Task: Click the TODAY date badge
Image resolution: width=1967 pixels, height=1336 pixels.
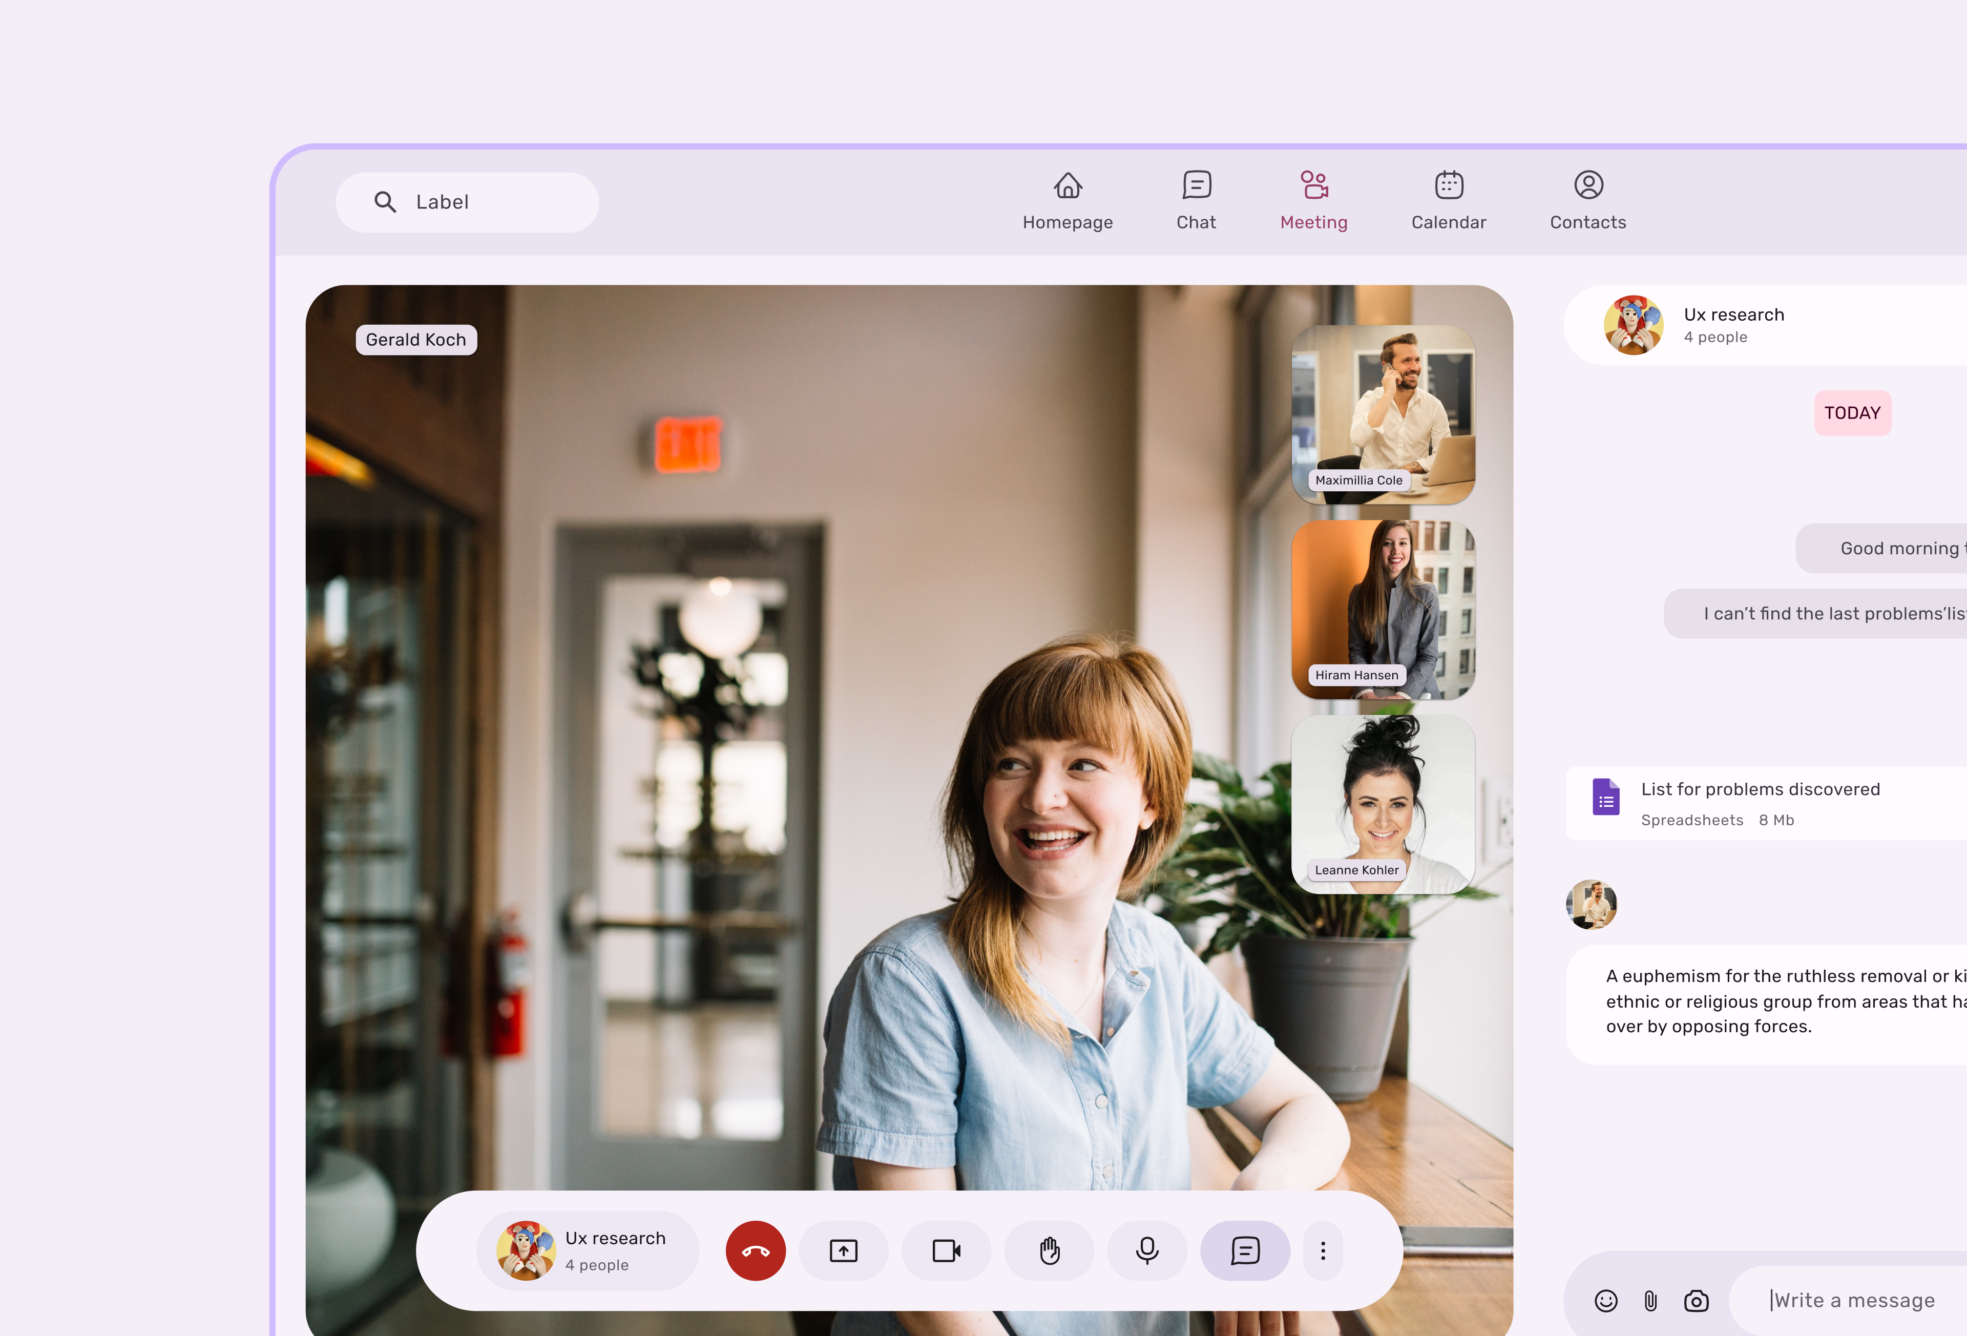Action: 1852,413
